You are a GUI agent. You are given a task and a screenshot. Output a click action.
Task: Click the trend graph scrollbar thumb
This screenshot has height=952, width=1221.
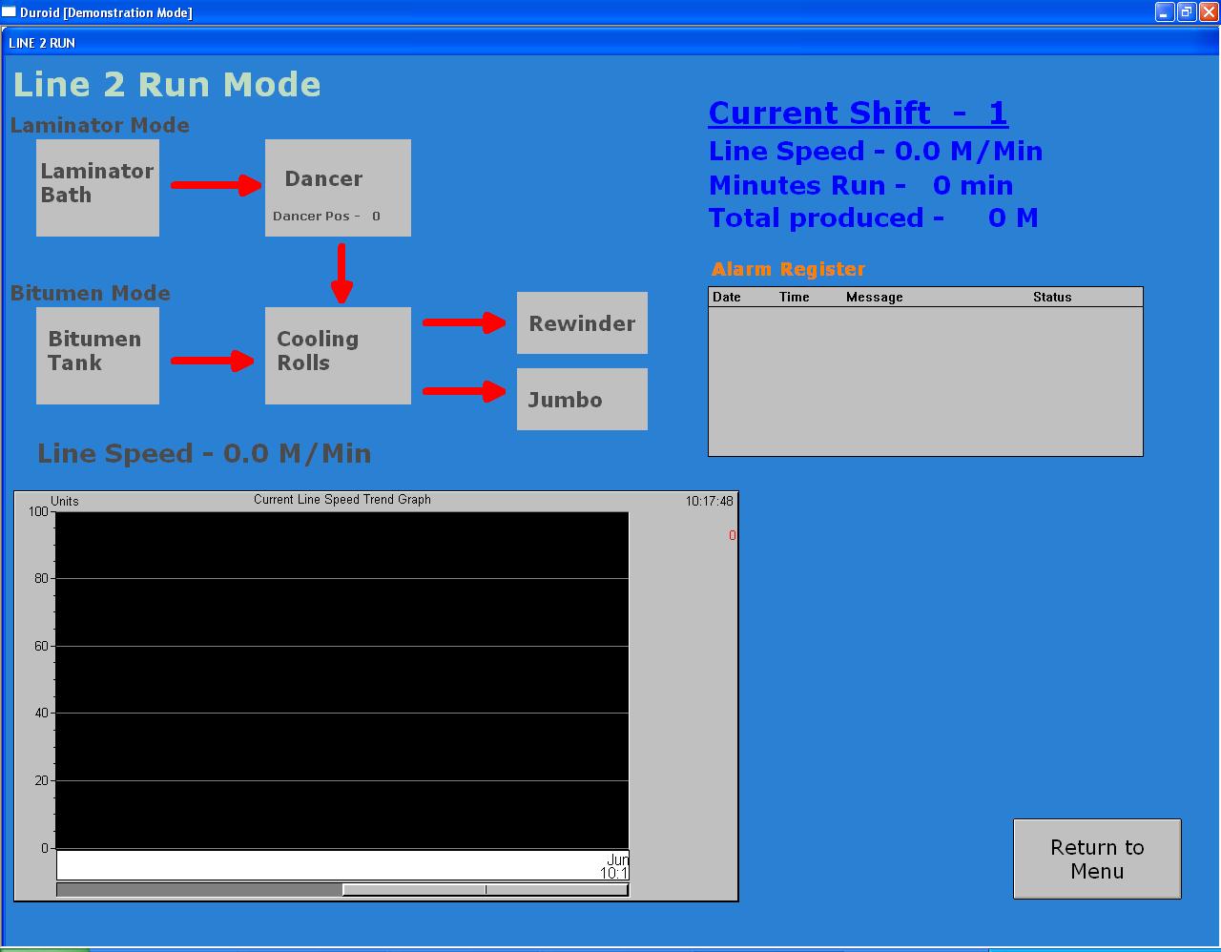(485, 890)
